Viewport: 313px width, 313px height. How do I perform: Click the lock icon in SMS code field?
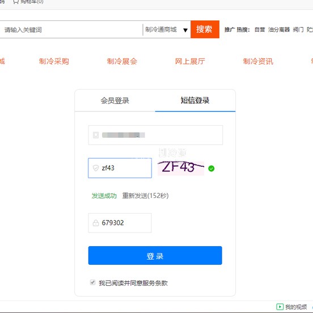[96, 223]
